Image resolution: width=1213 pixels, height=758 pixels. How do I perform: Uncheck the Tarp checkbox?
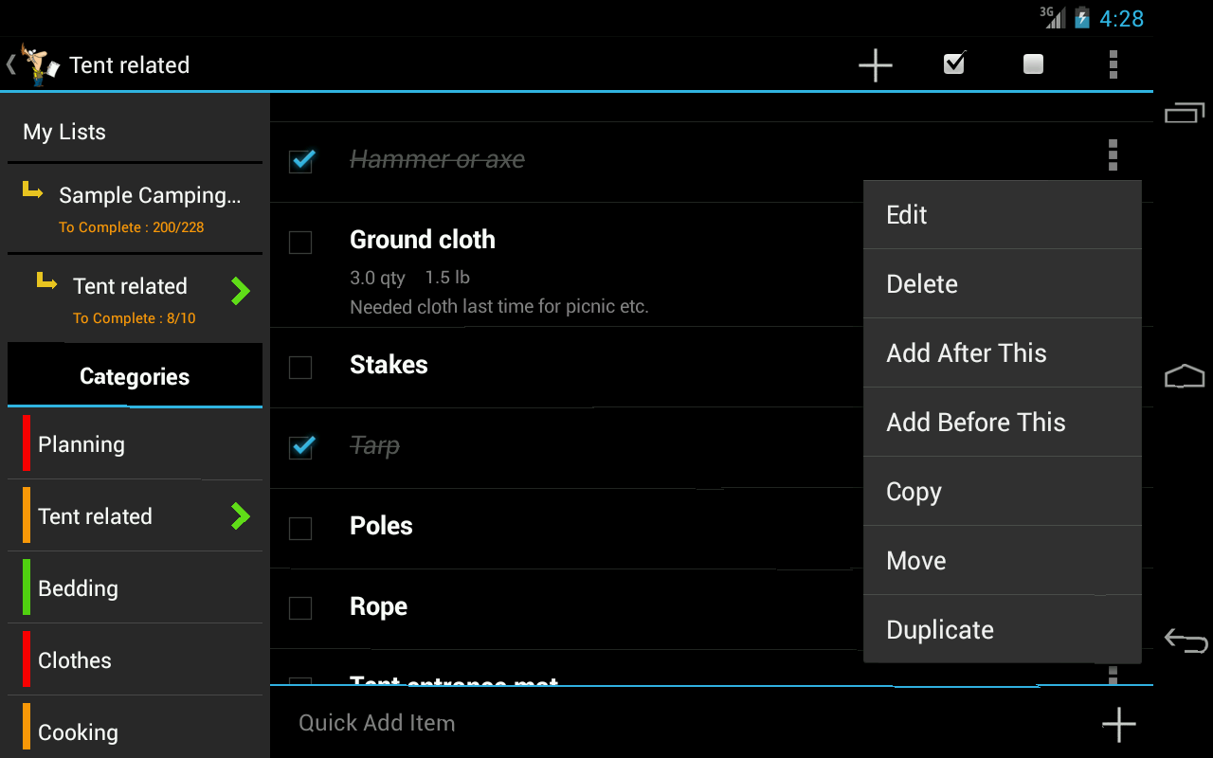pyautogui.click(x=301, y=445)
